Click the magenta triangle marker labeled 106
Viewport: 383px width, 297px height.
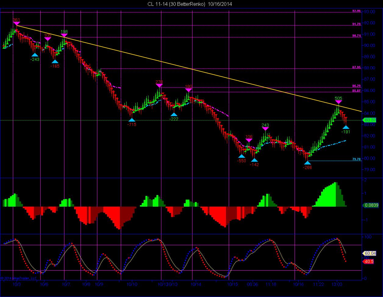tap(249, 140)
